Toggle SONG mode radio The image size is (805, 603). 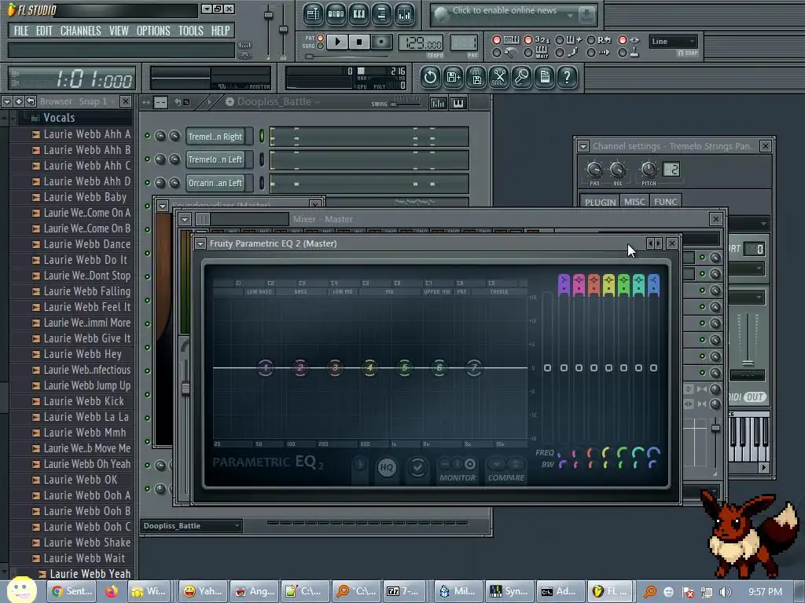[x=321, y=46]
